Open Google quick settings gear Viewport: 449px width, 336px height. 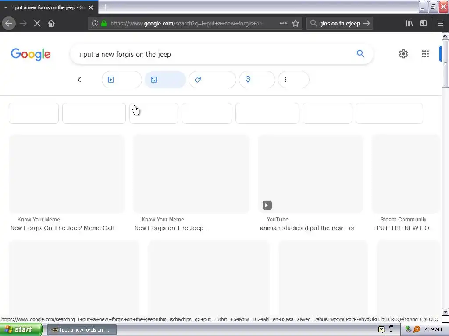point(403,54)
